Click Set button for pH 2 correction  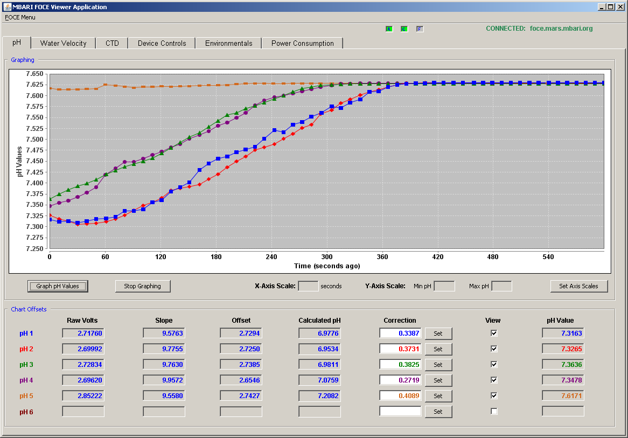(x=438, y=349)
